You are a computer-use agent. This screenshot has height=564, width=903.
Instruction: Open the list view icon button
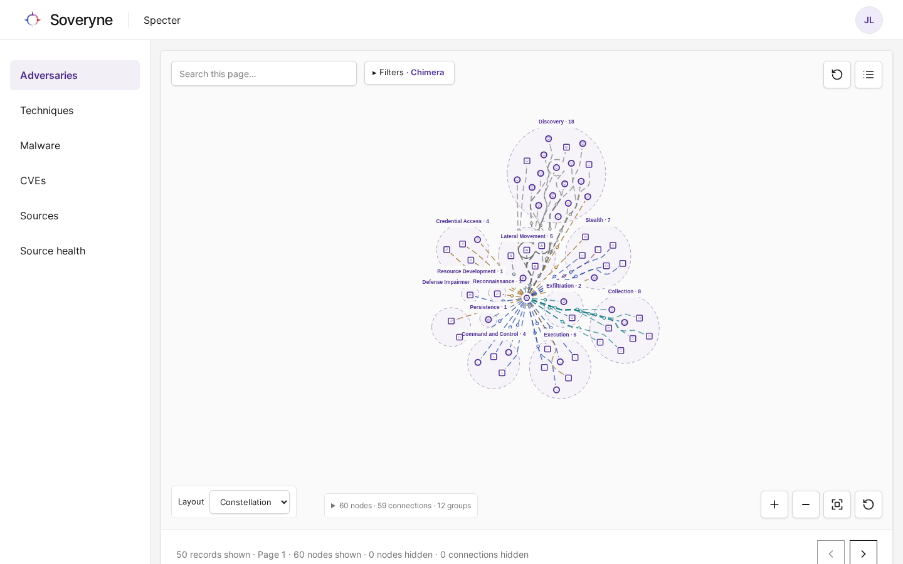(869, 75)
